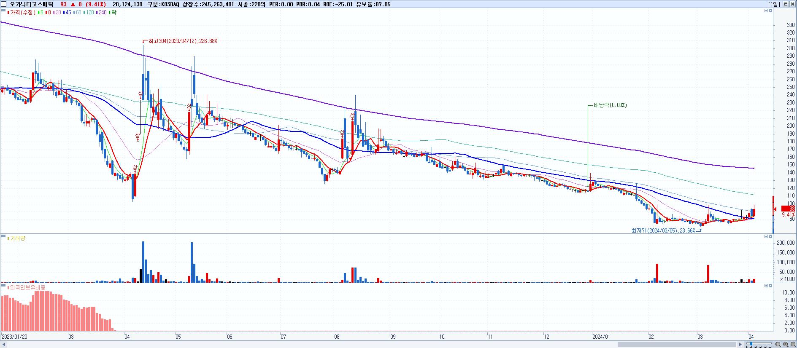Click the 200,000 volume axis label
Image resolution: width=797 pixels, height=348 pixels.
pos(786,243)
